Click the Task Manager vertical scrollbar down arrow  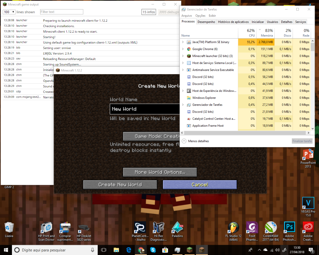point(312,128)
